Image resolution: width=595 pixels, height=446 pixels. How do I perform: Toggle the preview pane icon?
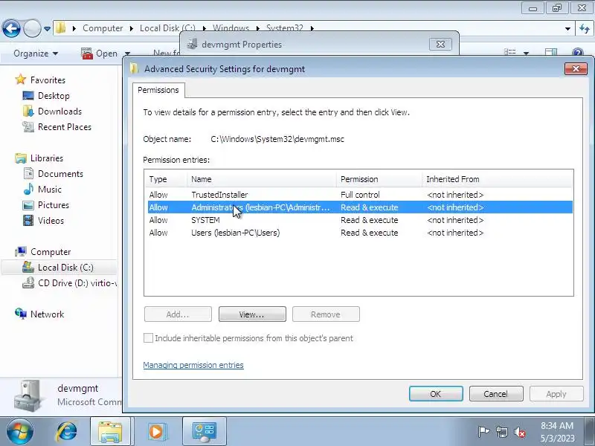pos(551,52)
